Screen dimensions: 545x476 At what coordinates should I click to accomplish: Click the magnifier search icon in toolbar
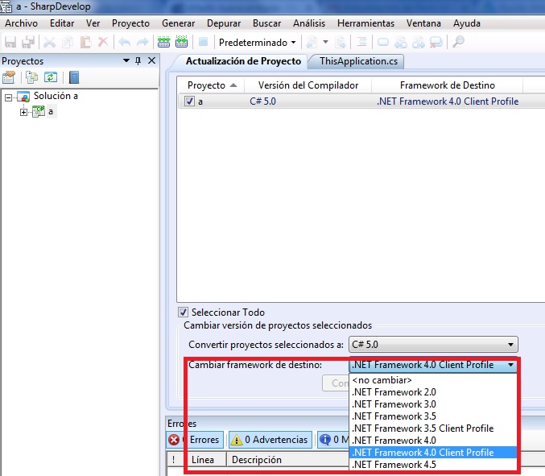coord(458,42)
